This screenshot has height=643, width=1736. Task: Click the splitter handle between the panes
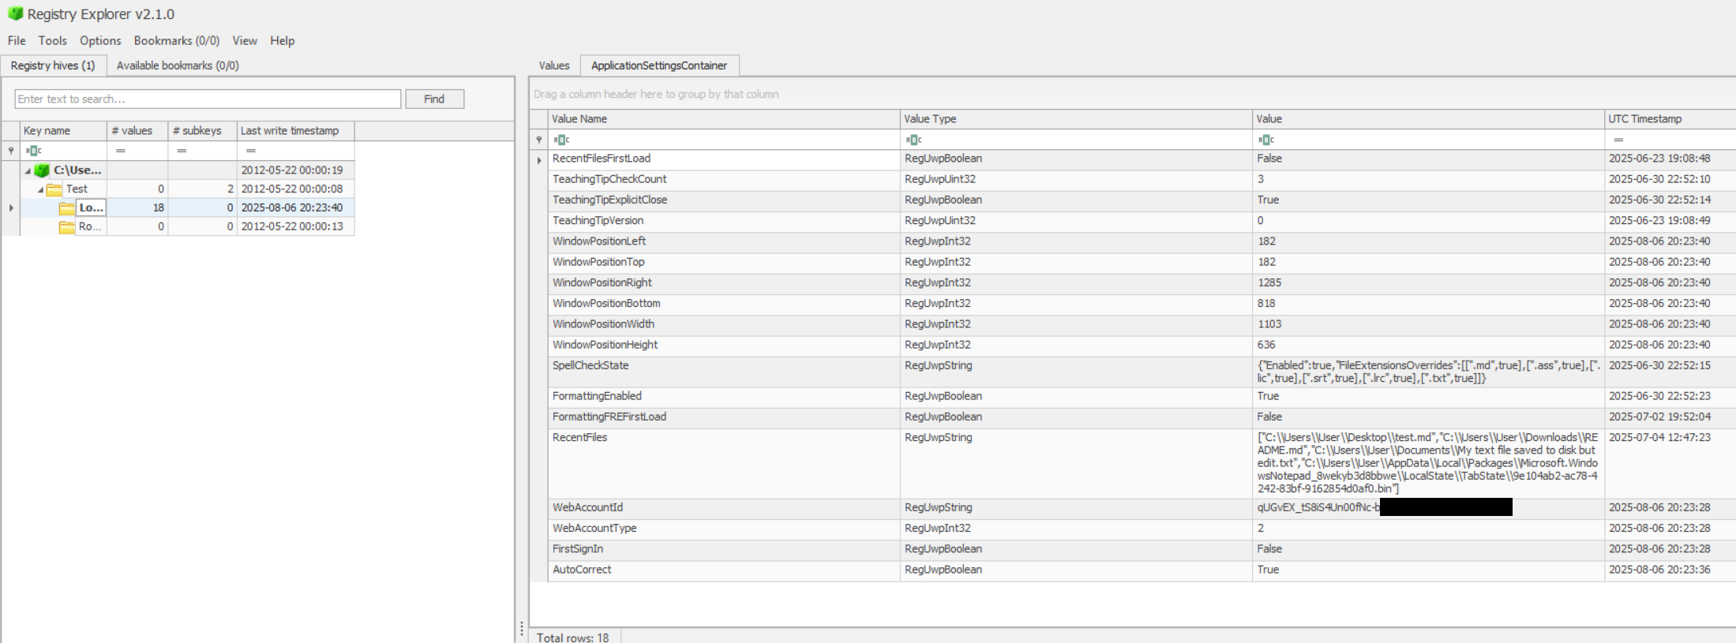tap(522, 629)
